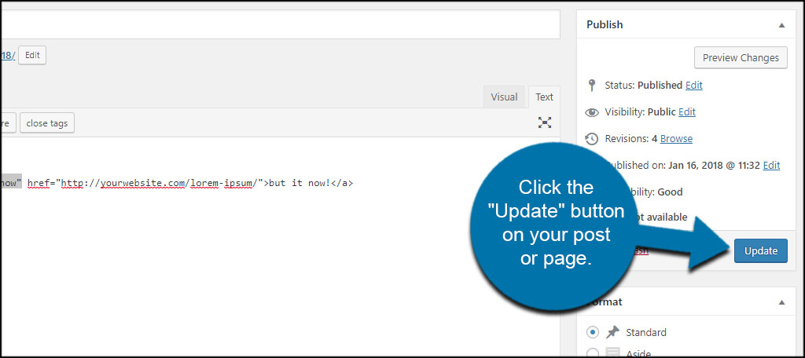Switch to the Visual editor tab
The height and width of the screenshot is (358, 805).
pos(504,97)
